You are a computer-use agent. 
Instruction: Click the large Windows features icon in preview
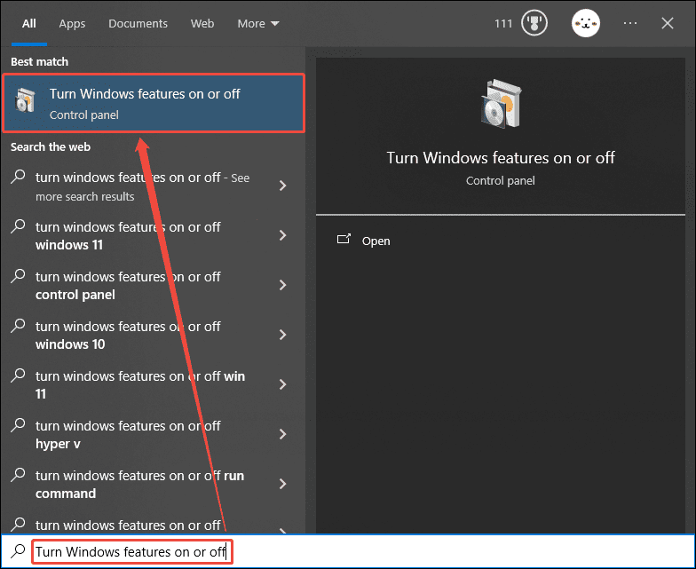[501, 104]
